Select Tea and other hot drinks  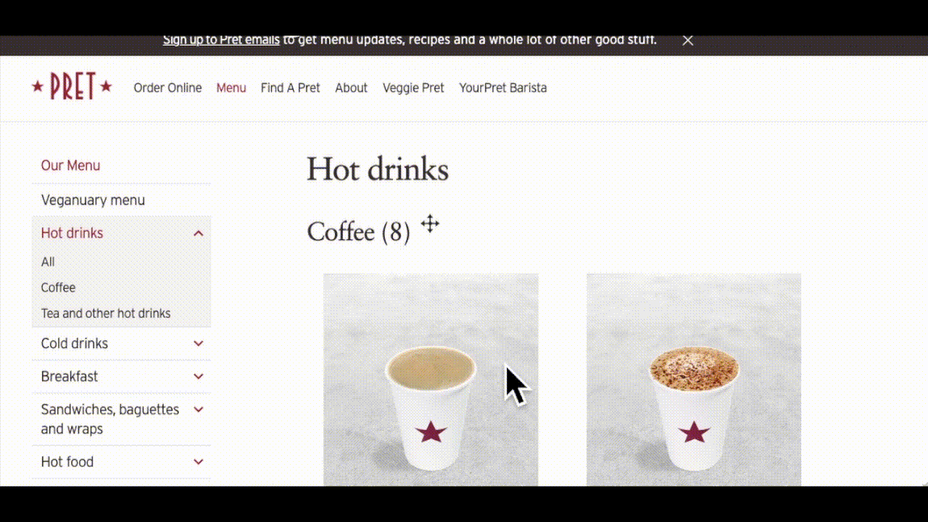coord(106,313)
